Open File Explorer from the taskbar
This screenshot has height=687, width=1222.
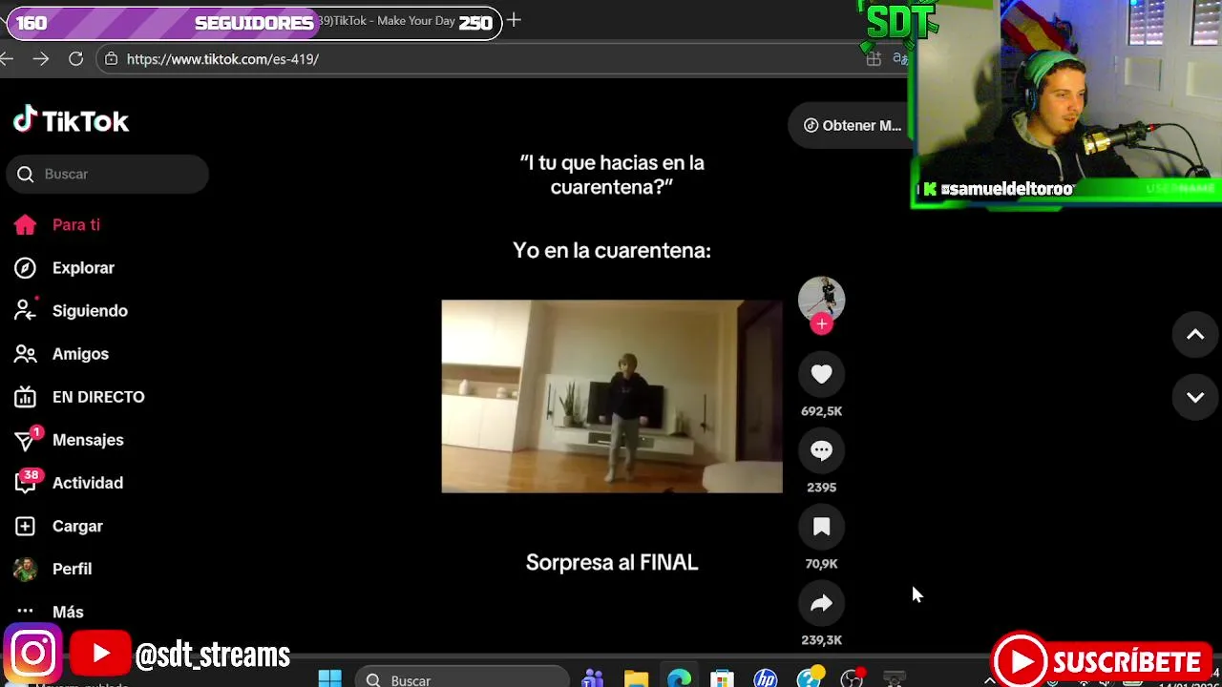pos(636,678)
